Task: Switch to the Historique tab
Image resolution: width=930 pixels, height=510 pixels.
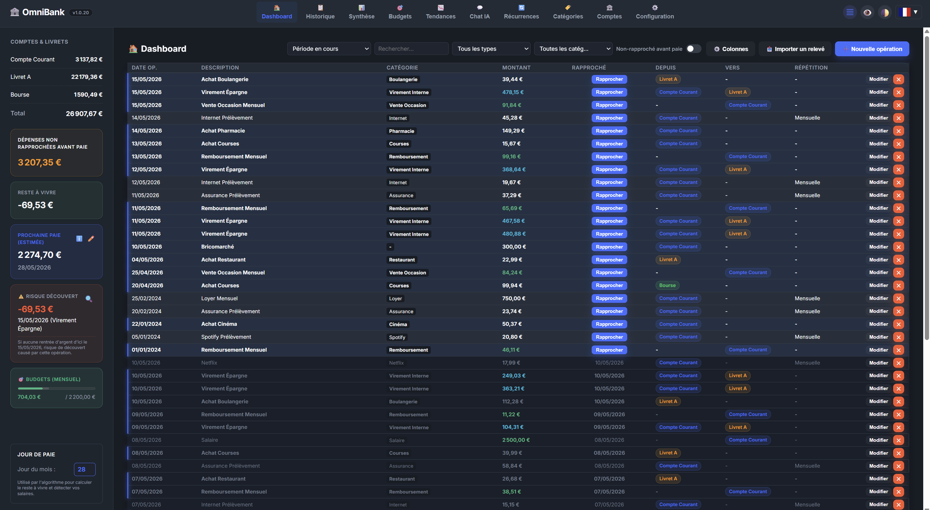Action: pos(320,12)
